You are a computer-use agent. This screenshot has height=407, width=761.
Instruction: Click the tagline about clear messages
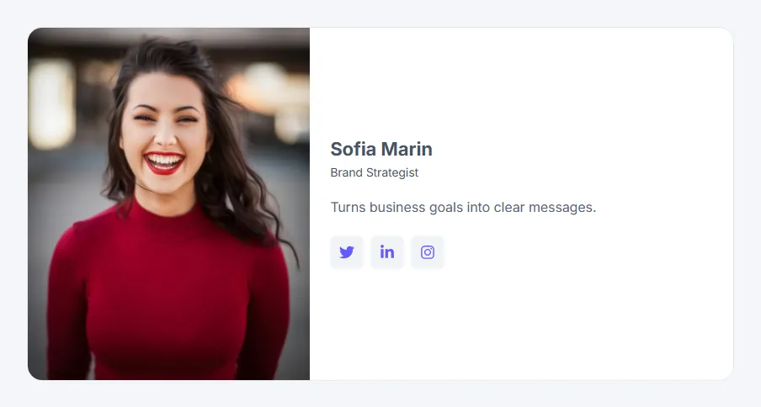[463, 208]
